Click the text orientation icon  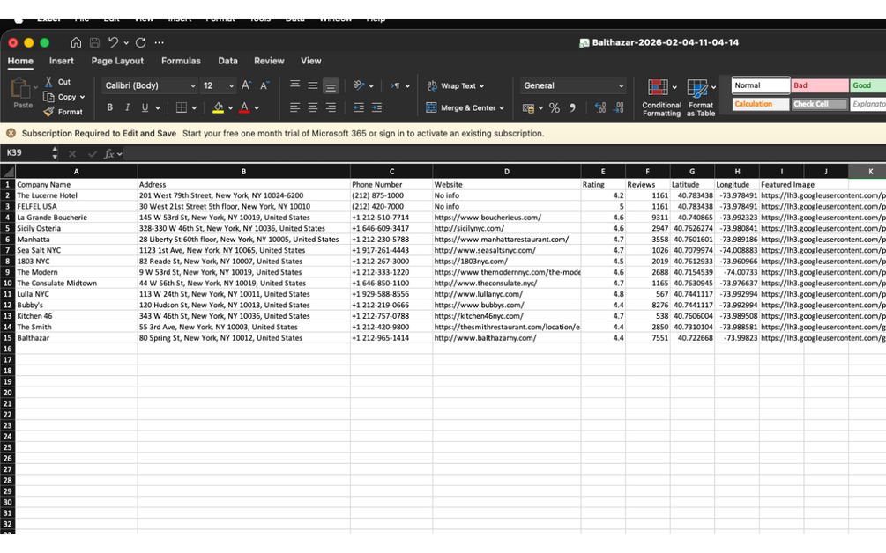pyautogui.click(x=358, y=85)
